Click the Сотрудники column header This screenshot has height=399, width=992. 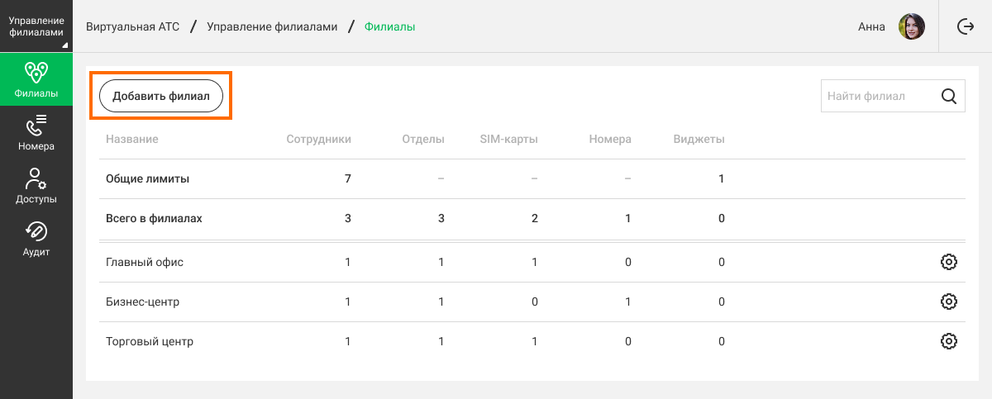[319, 140]
